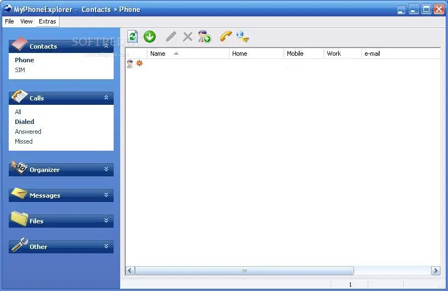Click the orange star marker in contact row
The image size is (448, 291).
139,63
